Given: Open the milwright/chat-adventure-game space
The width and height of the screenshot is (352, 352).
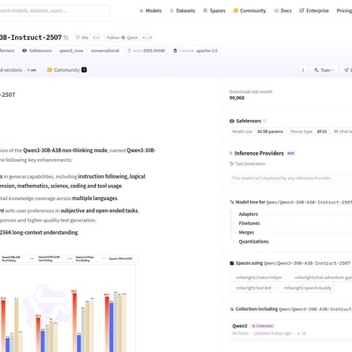Looking at the screenshot, I should 320,277.
